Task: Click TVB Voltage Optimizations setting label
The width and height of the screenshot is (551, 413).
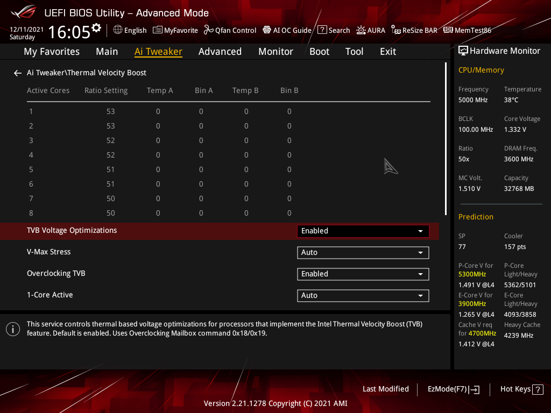Action: point(72,230)
